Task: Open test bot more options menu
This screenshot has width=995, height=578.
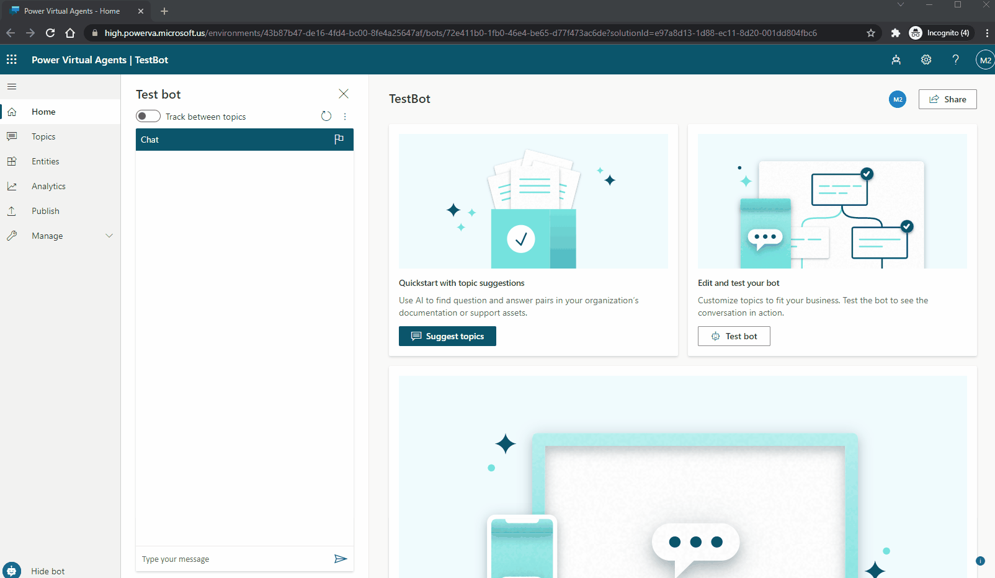Action: 345,116
